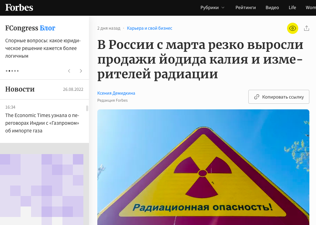Open the Новости section heading
The image size is (316, 225).
click(20, 89)
